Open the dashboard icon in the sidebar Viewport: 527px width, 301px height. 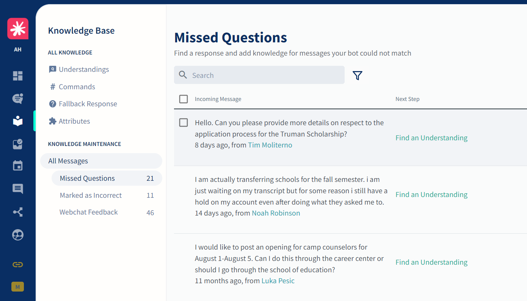click(18, 76)
